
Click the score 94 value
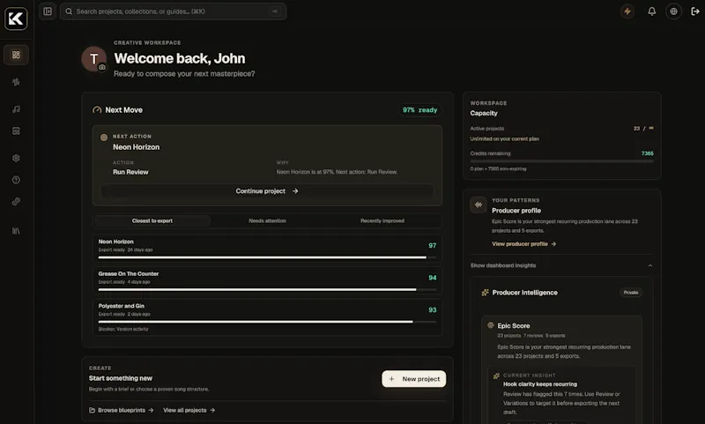click(x=433, y=278)
